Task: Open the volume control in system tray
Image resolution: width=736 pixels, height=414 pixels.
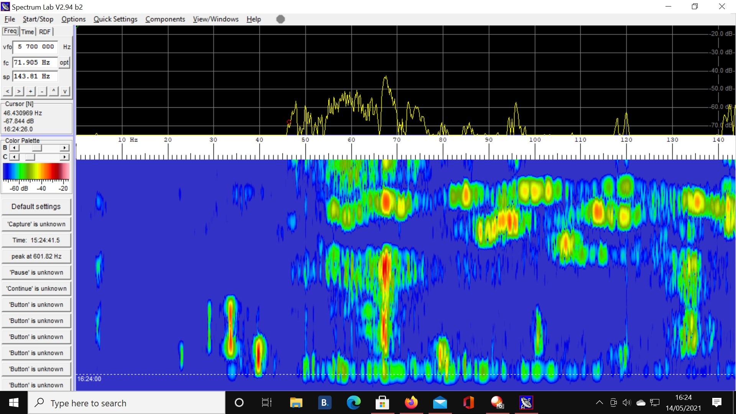Action: [x=626, y=402]
